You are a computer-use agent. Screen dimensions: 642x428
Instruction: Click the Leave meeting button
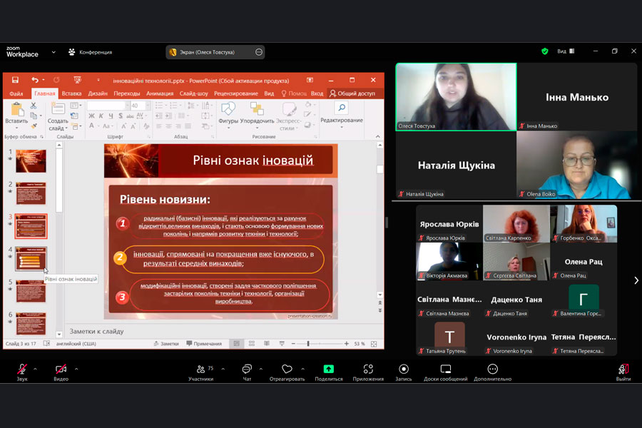(x=623, y=371)
